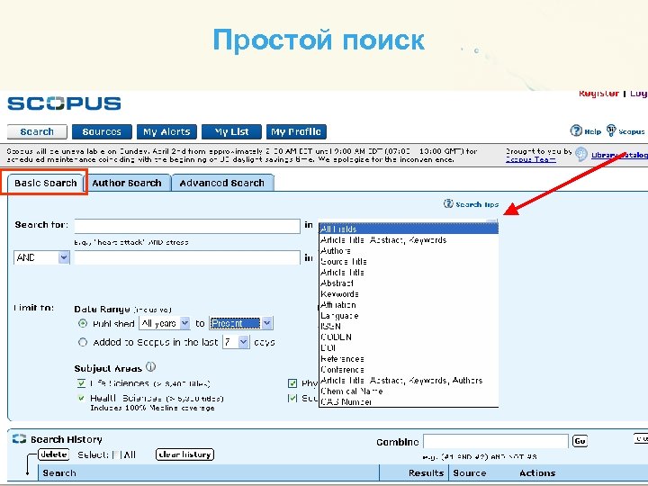The image size is (648, 486).
Task: Click the clear history button
Action: pos(184,454)
